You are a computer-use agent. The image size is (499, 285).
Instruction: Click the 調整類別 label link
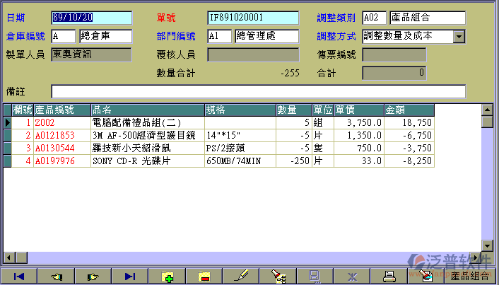pos(336,18)
